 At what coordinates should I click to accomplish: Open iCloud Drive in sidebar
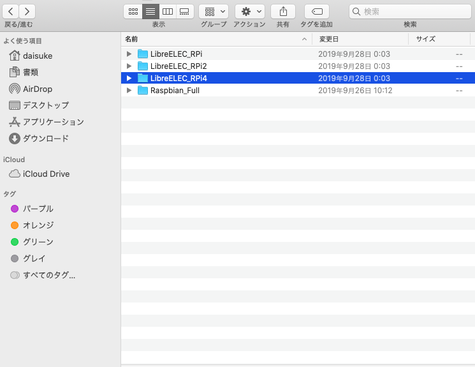pos(40,174)
